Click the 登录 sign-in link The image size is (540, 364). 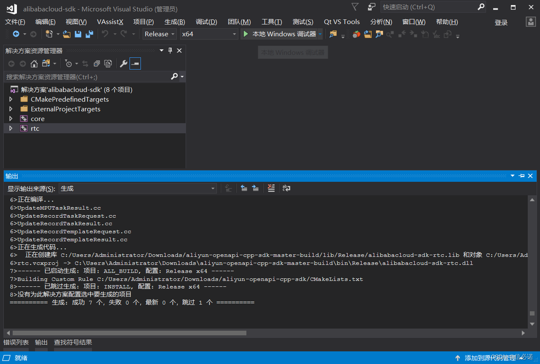tap(501, 23)
